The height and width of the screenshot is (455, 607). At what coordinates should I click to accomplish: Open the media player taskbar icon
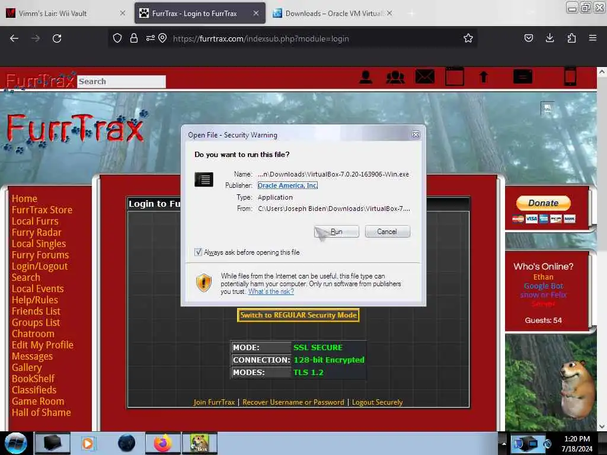pos(88,443)
